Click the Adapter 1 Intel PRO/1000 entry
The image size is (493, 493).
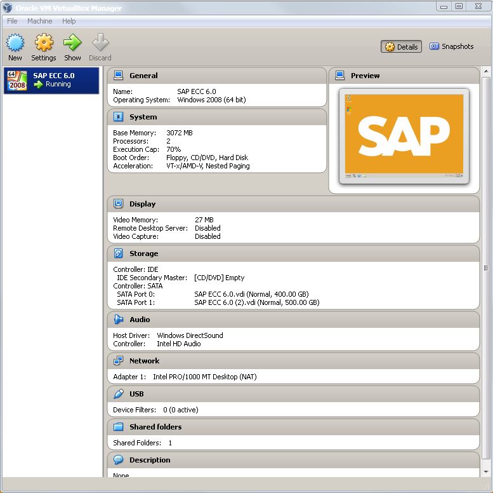point(205,377)
